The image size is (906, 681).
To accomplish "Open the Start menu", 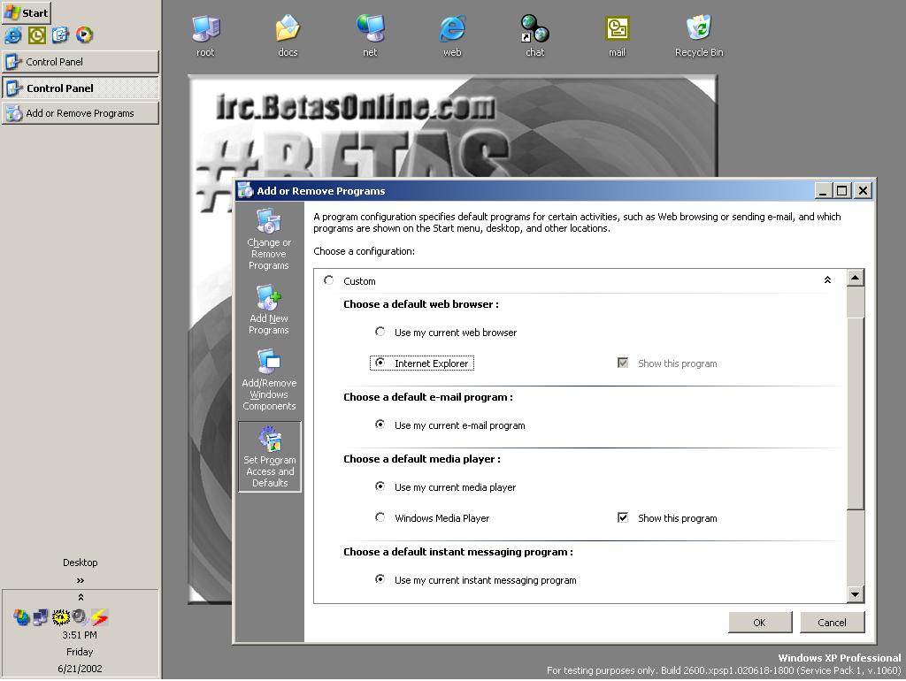I will [x=27, y=12].
